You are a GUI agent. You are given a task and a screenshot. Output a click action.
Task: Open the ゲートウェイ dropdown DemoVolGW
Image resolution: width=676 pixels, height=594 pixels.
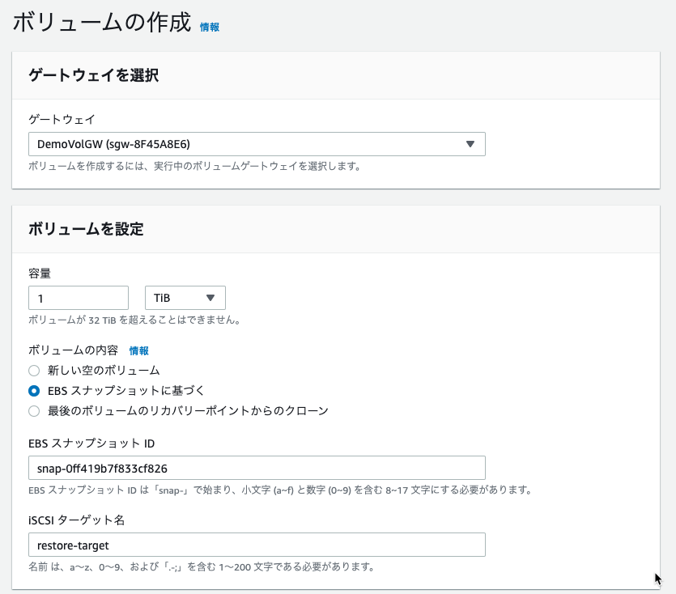point(257,144)
